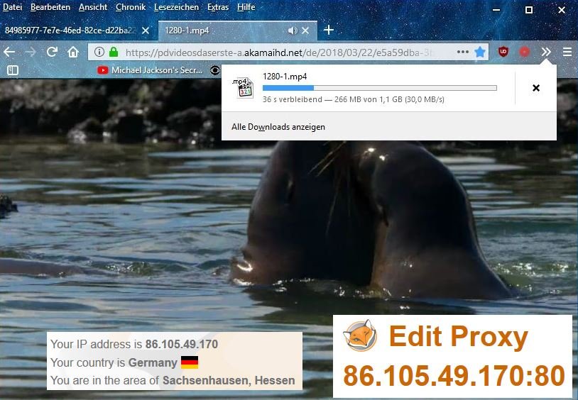This screenshot has width=578, height=400.
Task: Click Alle Downloads anzeigen
Action: pyautogui.click(x=278, y=127)
